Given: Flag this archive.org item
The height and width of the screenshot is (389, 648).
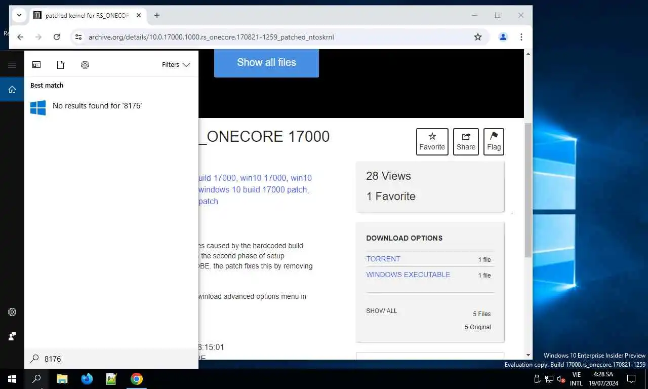Looking at the screenshot, I should coord(494,142).
